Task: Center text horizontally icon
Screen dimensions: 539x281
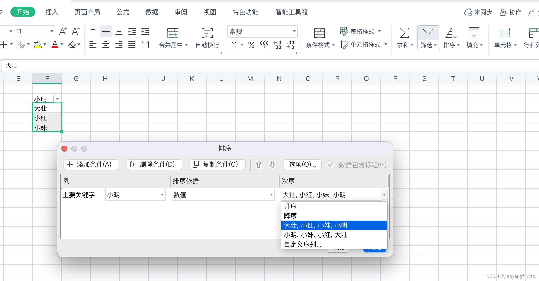Action: point(106,45)
